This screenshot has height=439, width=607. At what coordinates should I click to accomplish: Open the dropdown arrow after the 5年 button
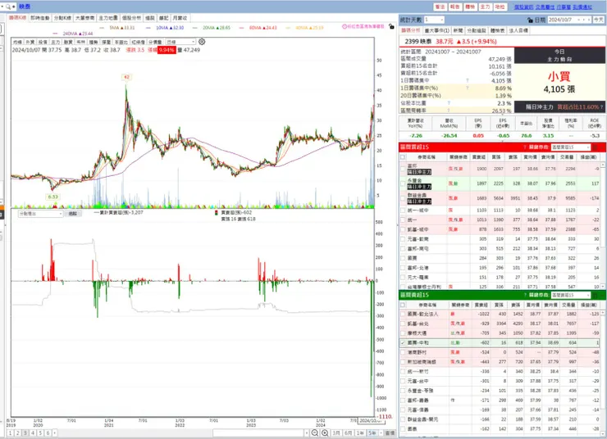click(x=381, y=433)
